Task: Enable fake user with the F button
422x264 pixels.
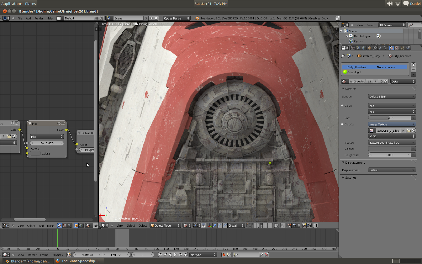Action: point(376,81)
